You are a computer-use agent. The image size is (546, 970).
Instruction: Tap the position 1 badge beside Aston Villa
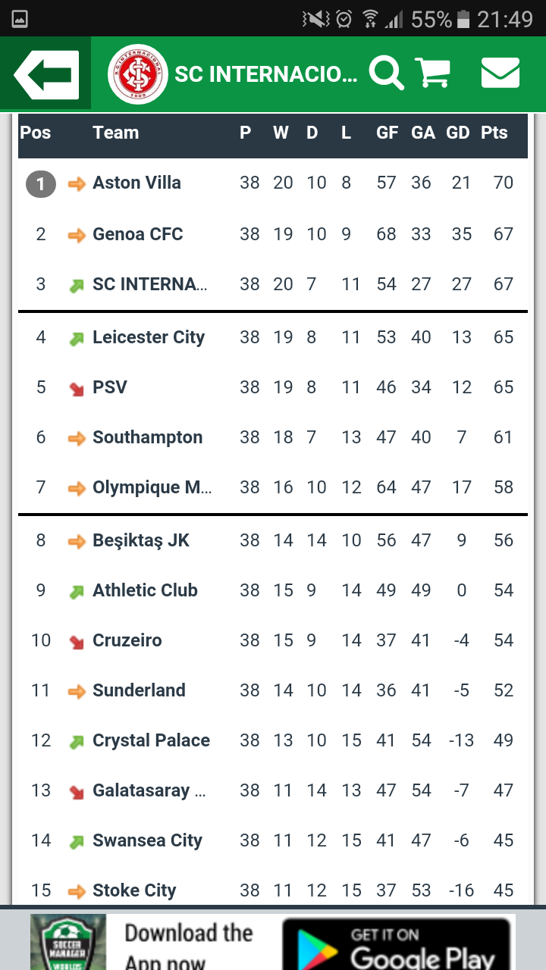[x=41, y=183]
